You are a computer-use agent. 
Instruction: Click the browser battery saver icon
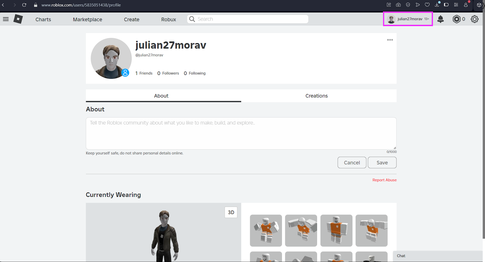coord(446,5)
